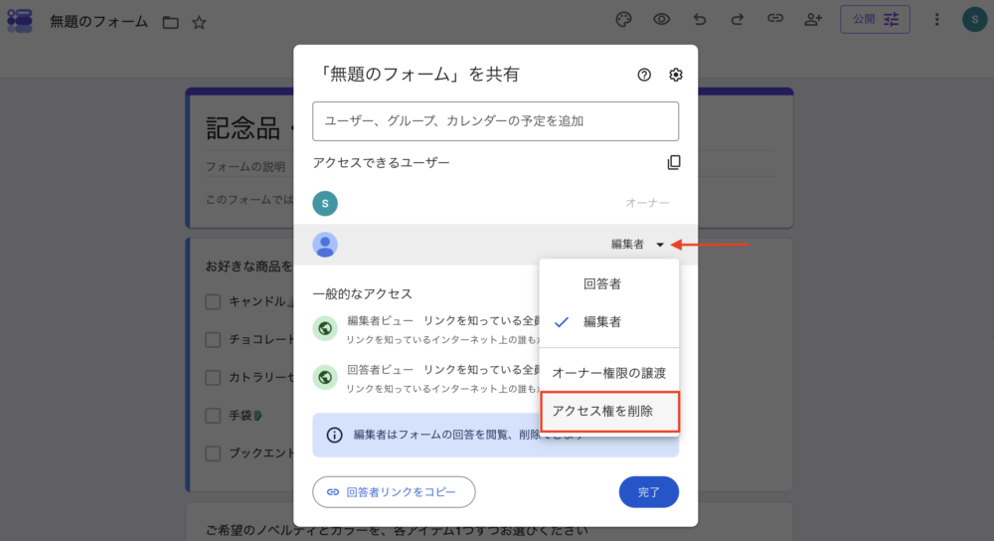Screen dimensions: 994x541
Task: Click the link icon in toolbar
Action: pos(775,19)
